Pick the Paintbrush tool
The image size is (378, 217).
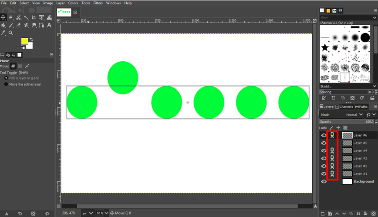[x=11, y=25]
